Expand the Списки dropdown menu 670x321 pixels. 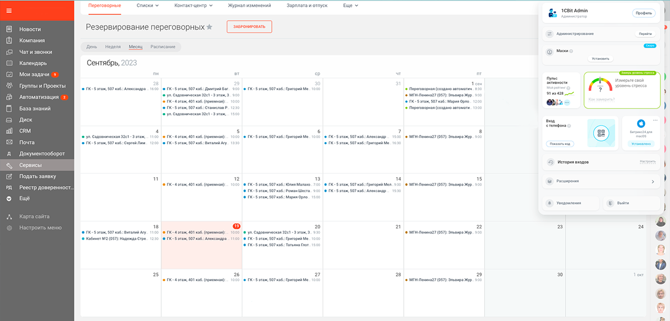pos(147,6)
